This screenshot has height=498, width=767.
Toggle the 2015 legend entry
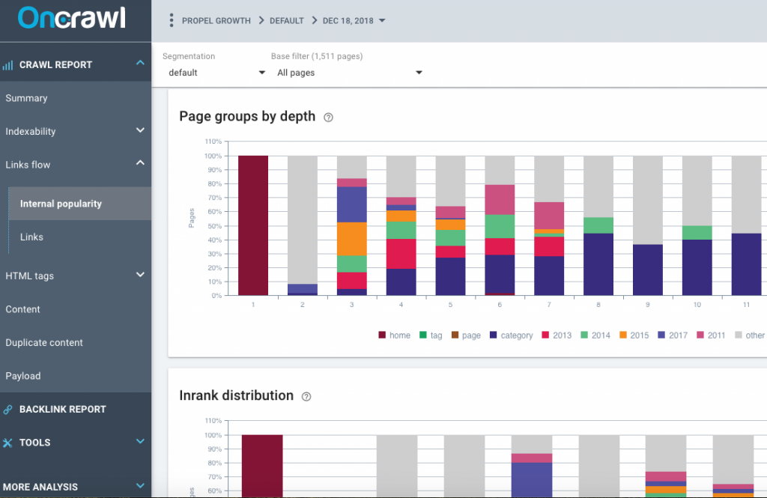click(x=634, y=335)
